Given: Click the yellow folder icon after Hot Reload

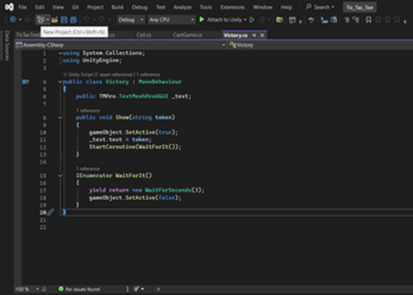Looking at the screenshot, I should [279, 20].
